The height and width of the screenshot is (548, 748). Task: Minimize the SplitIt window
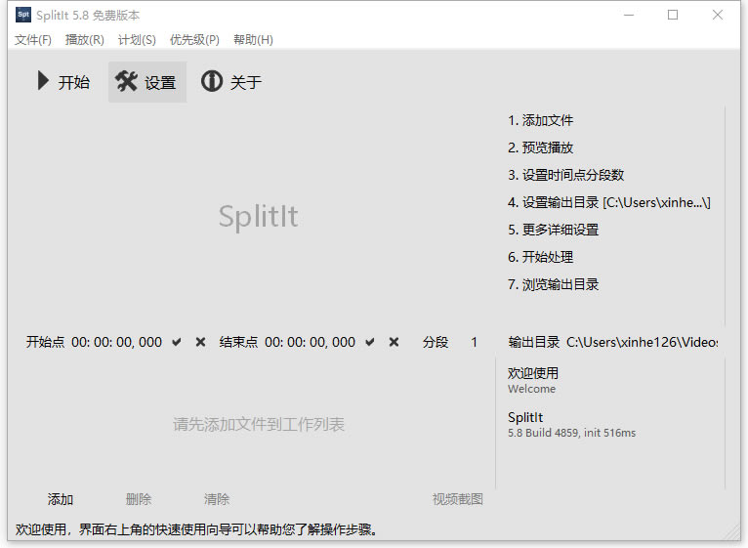pos(629,15)
